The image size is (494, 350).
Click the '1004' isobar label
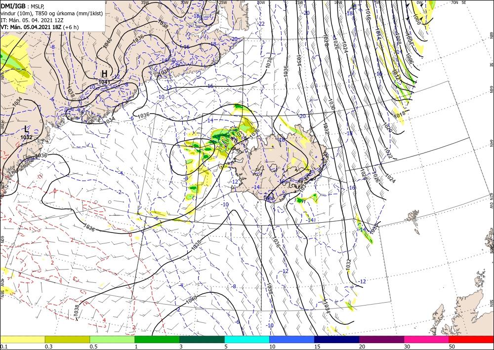point(409,39)
